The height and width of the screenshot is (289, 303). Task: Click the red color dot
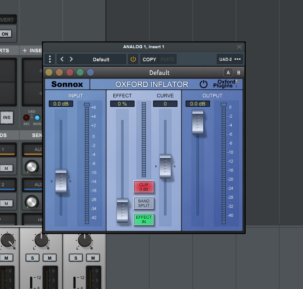pyautogui.click(x=70, y=73)
